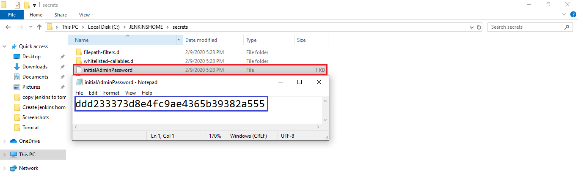Click the UTF-8 encoding status entry
The width and height of the screenshot is (578, 196).
pos(287,136)
